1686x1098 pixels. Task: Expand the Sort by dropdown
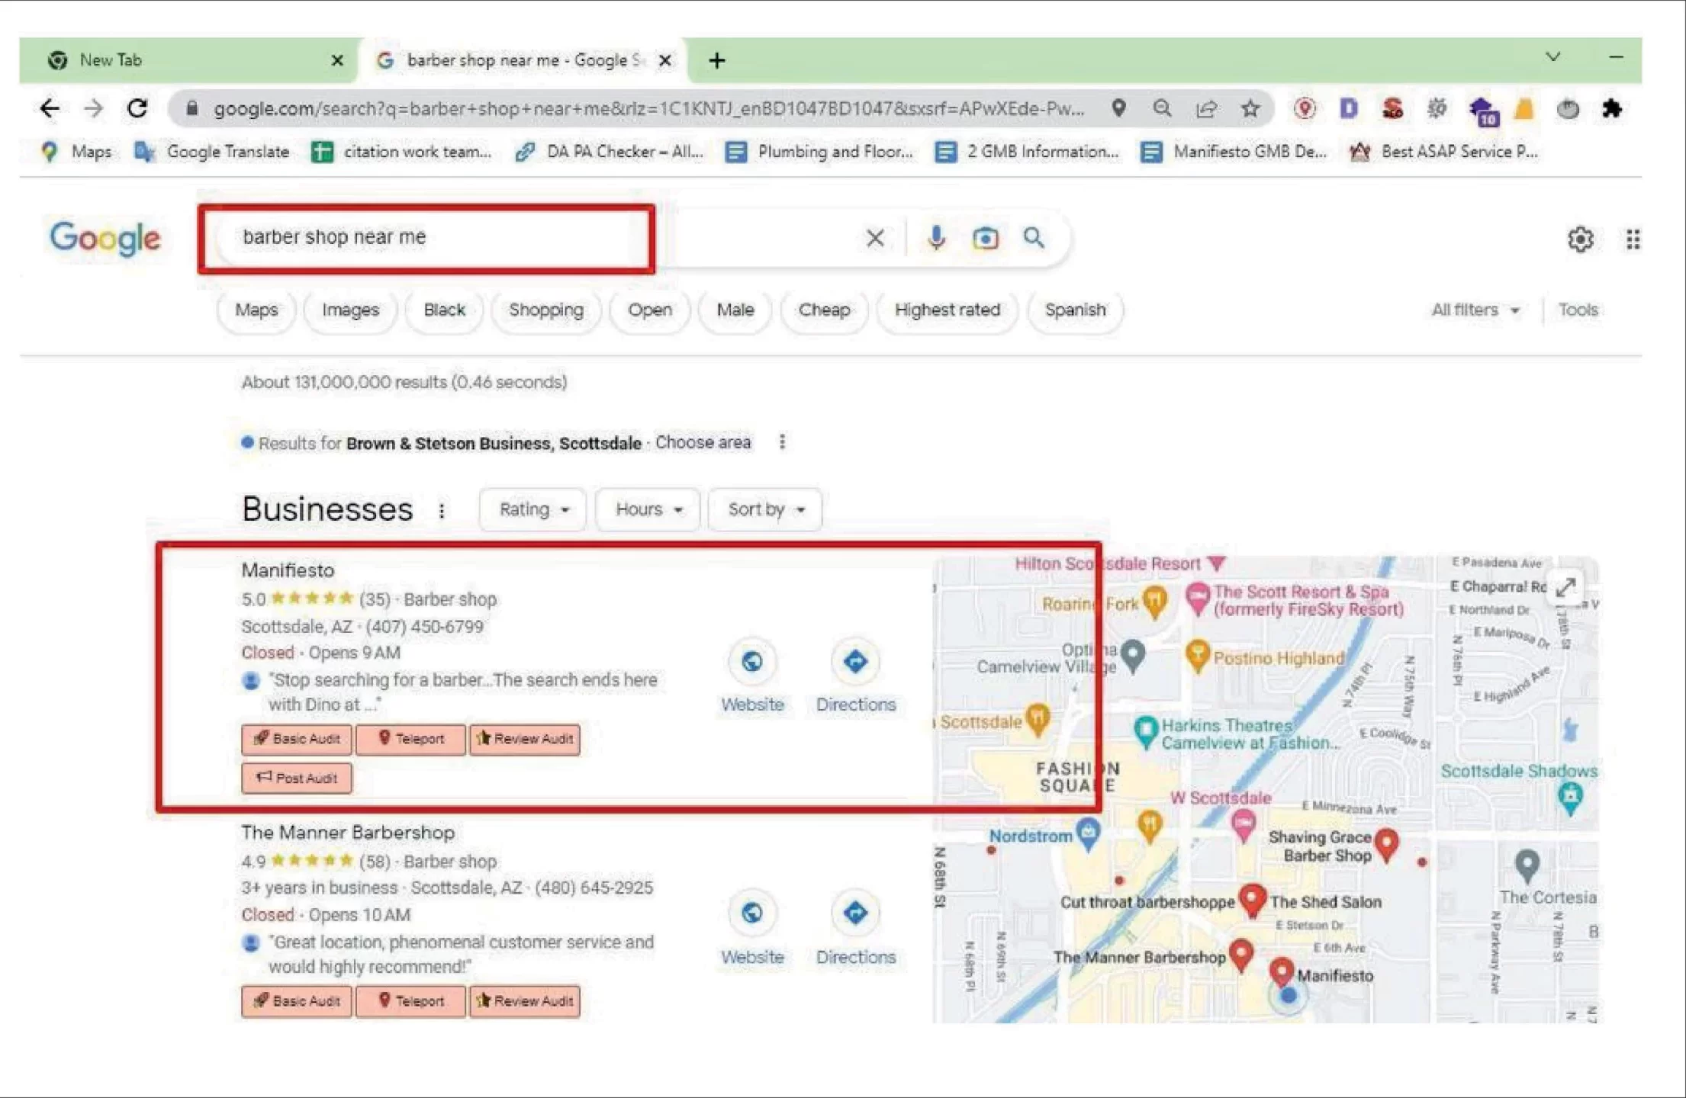[x=765, y=509]
